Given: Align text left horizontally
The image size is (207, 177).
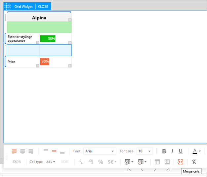Looking at the screenshot, I should click(x=14, y=151).
